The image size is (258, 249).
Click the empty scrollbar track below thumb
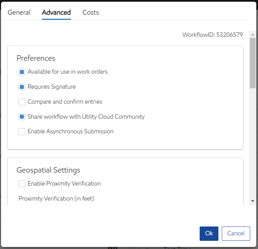pos(253,143)
